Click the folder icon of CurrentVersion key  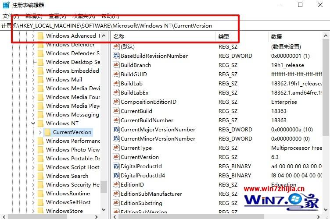tap(47, 132)
